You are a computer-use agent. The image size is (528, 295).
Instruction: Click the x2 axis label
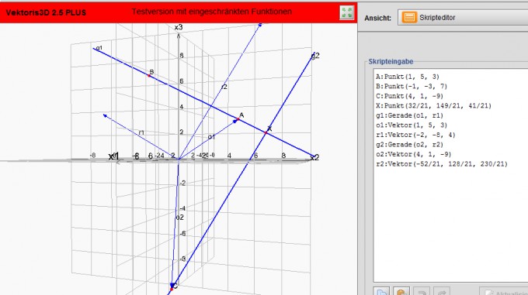point(314,157)
